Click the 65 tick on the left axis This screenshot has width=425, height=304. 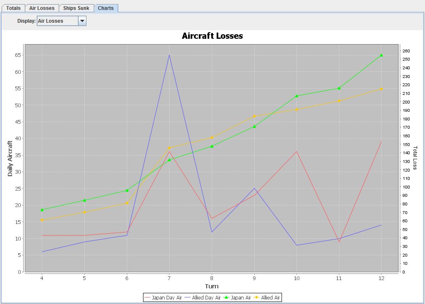18,55
